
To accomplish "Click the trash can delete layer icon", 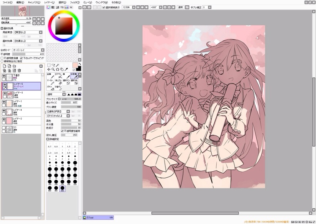I will [x=19, y=70].
